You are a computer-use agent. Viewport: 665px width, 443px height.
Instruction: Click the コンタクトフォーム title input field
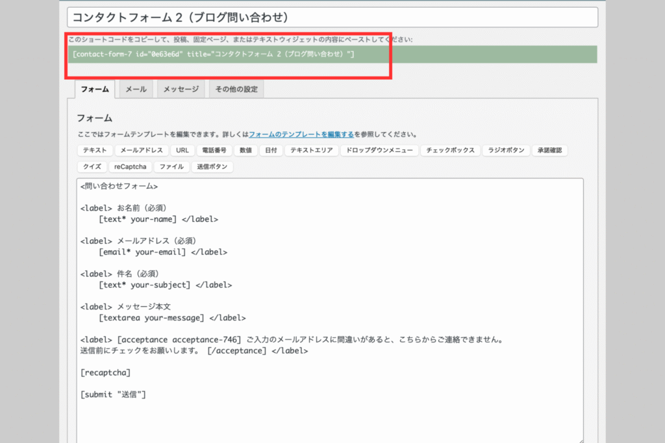(x=331, y=17)
